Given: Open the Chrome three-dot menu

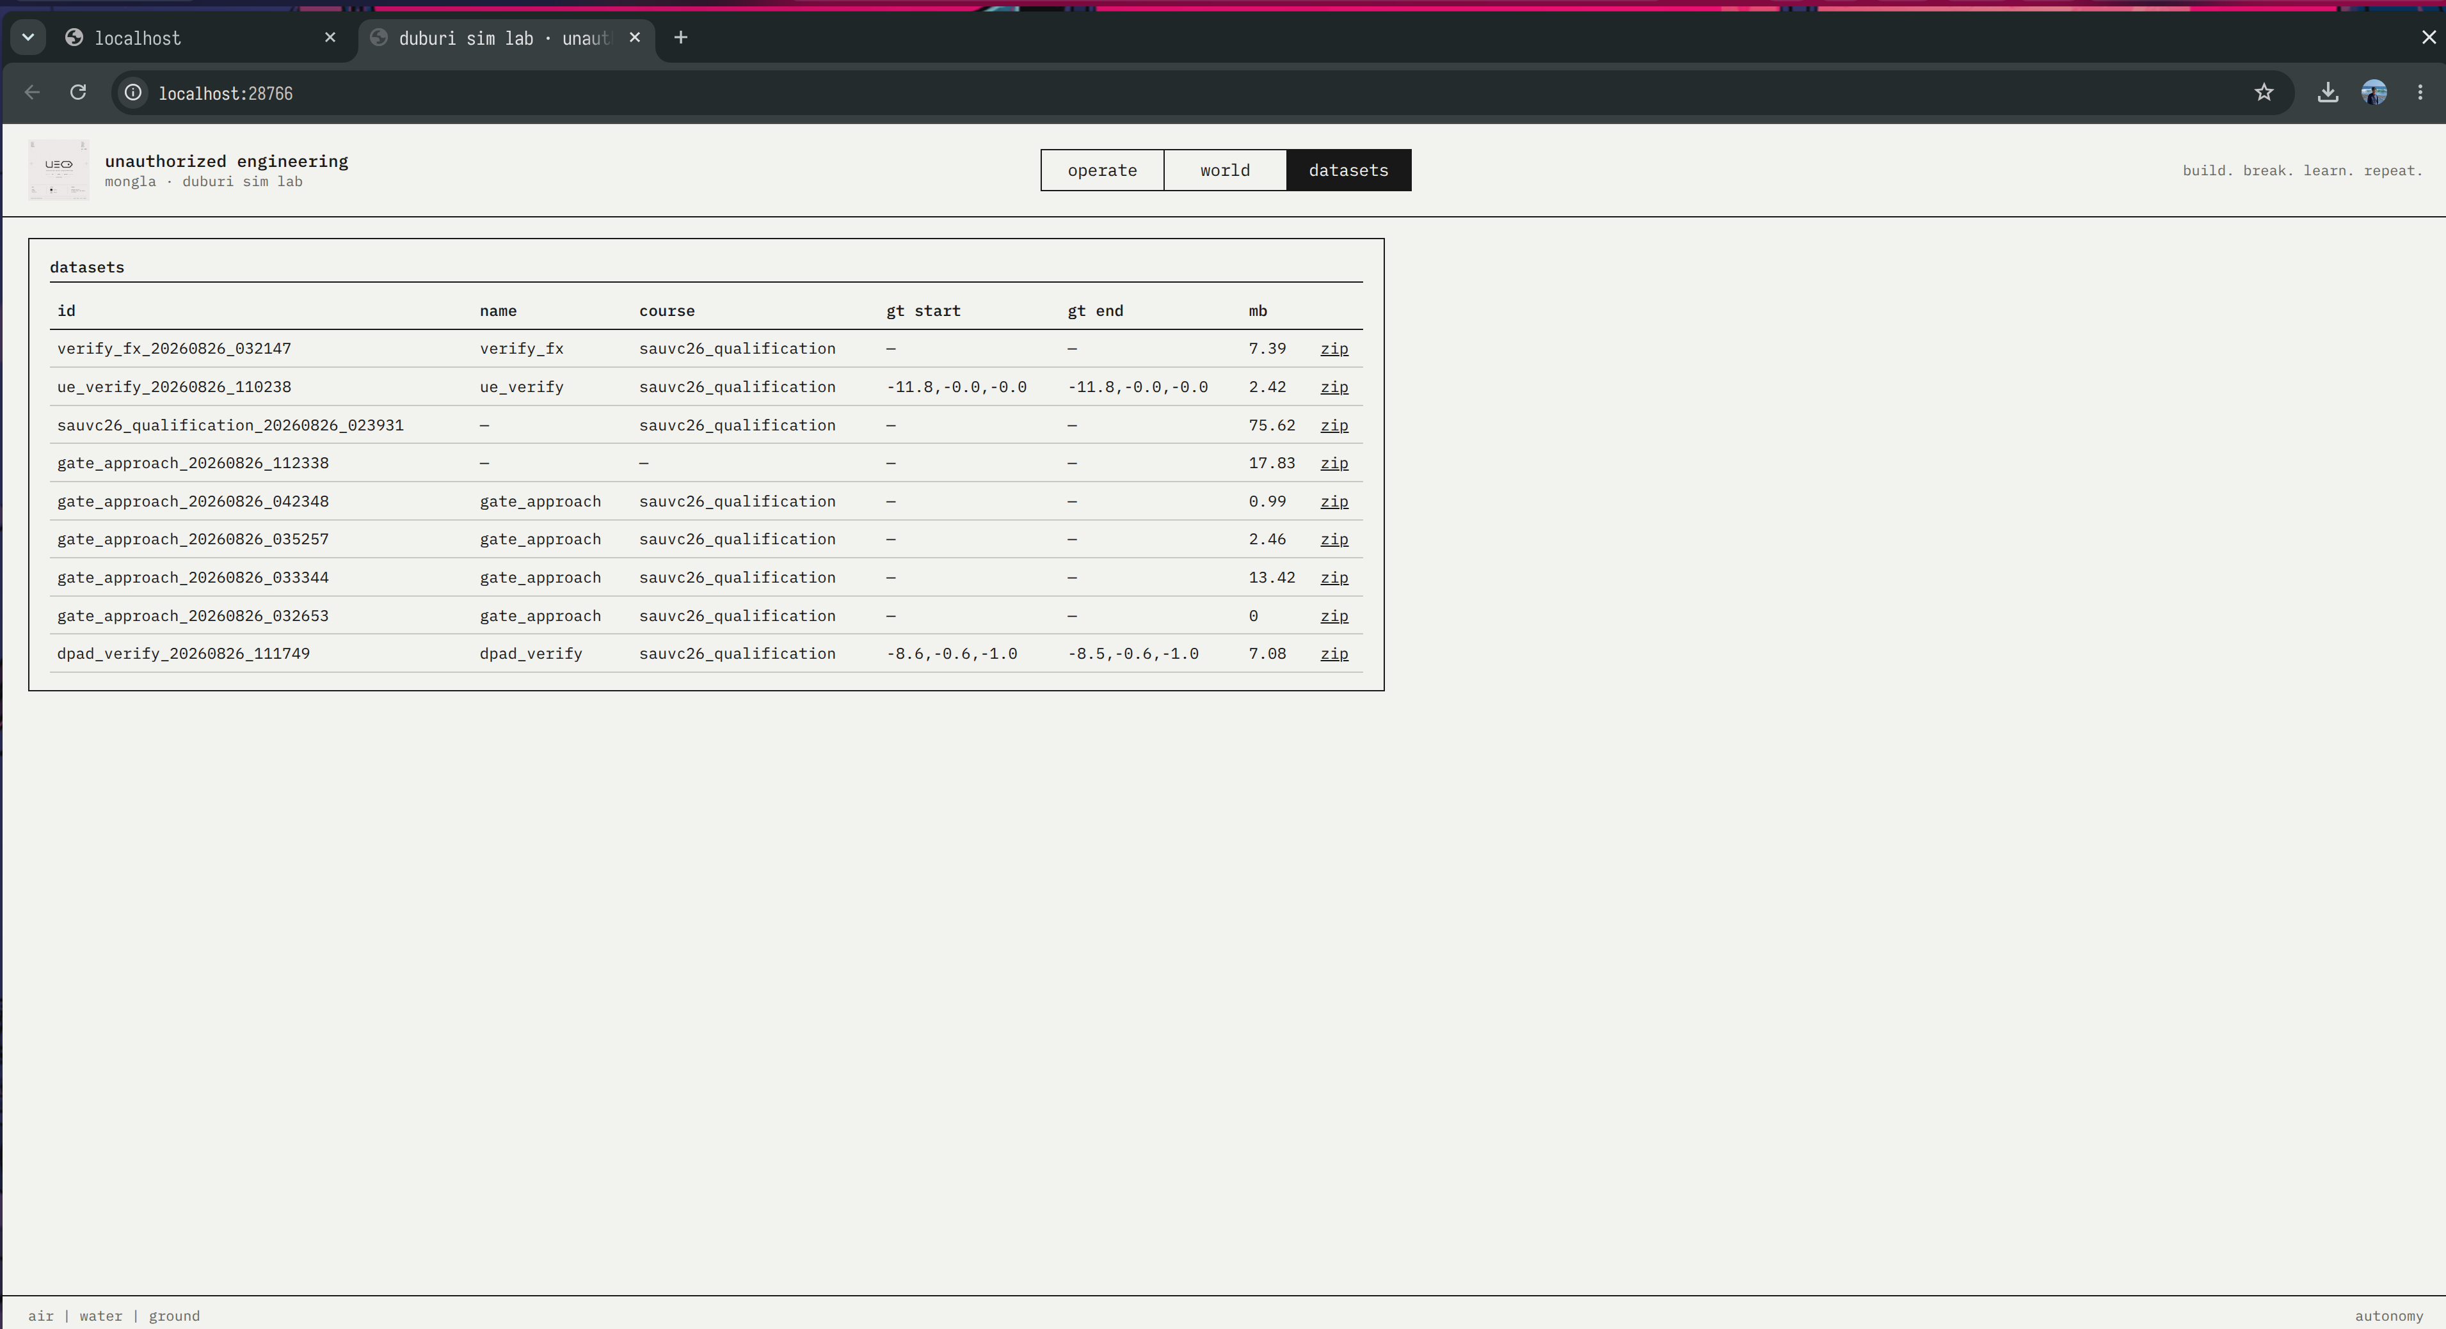Looking at the screenshot, I should pyautogui.click(x=2420, y=93).
